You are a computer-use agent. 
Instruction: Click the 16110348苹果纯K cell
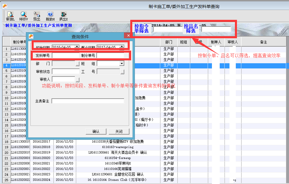click(x=118, y=163)
